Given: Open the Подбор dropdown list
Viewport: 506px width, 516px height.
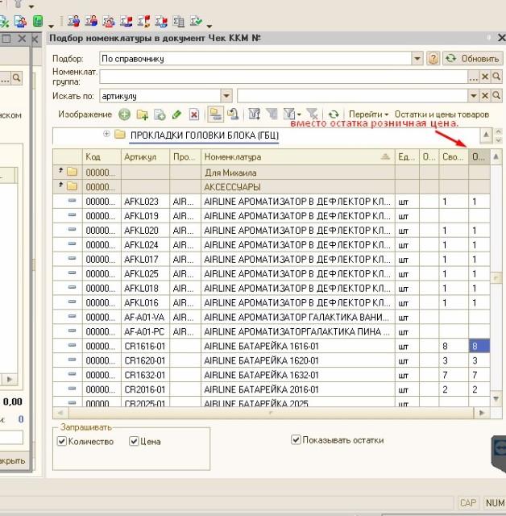Looking at the screenshot, I should pos(417,59).
